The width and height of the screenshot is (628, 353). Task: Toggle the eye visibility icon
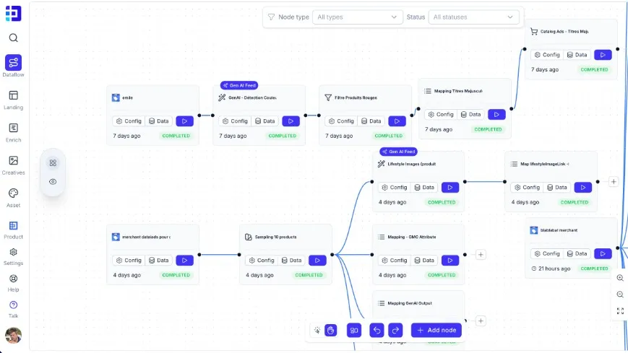tap(53, 182)
